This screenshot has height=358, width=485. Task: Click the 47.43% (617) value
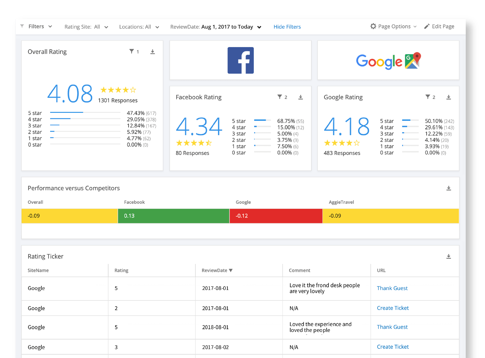[141, 113]
